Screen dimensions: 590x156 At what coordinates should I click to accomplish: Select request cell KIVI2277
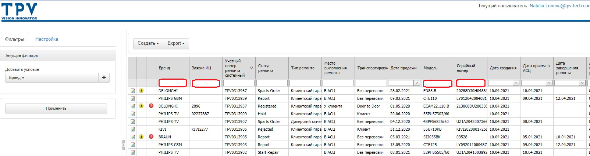(x=206, y=129)
